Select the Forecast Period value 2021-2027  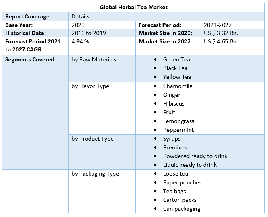[x=217, y=25]
